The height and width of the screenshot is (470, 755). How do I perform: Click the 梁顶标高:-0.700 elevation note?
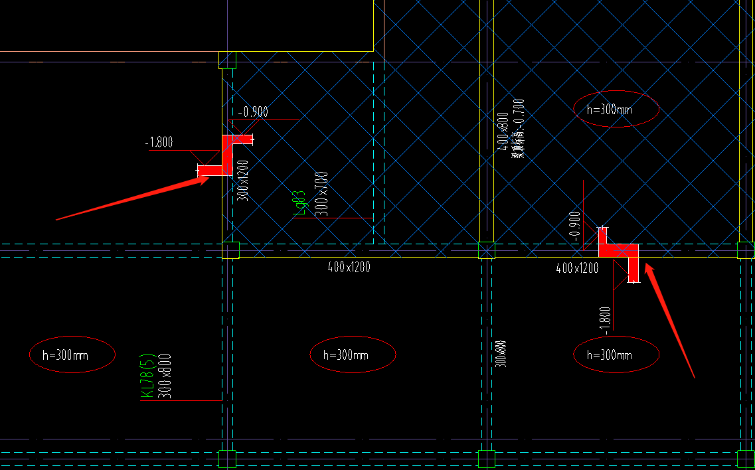519,129
